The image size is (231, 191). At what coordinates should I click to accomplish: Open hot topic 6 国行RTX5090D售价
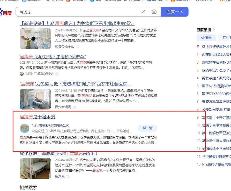pos(216,94)
